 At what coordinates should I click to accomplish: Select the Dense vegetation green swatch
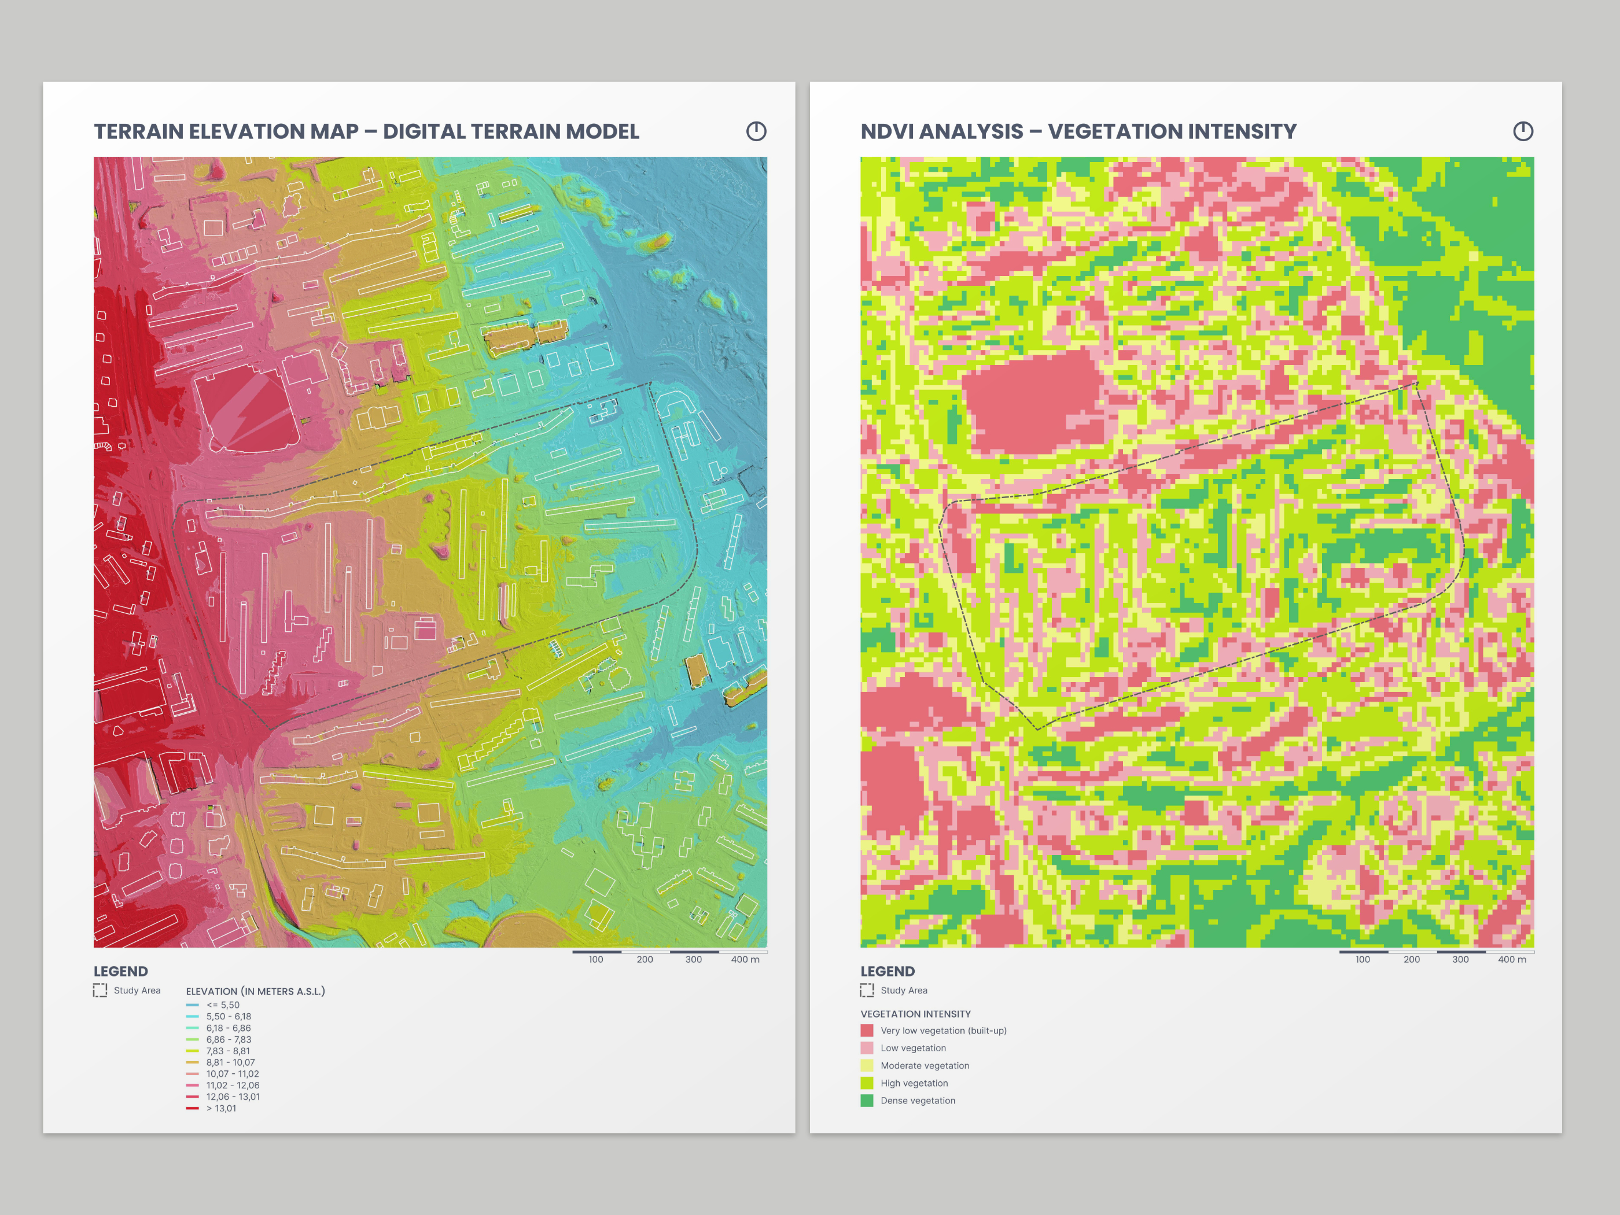pos(867,1101)
